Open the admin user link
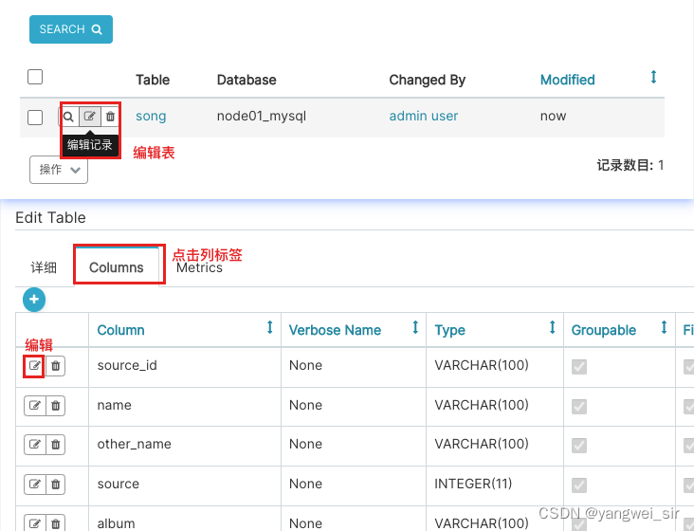 424,116
